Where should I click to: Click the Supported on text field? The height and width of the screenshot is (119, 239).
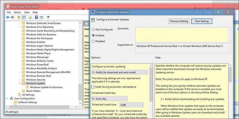coord(183,48)
